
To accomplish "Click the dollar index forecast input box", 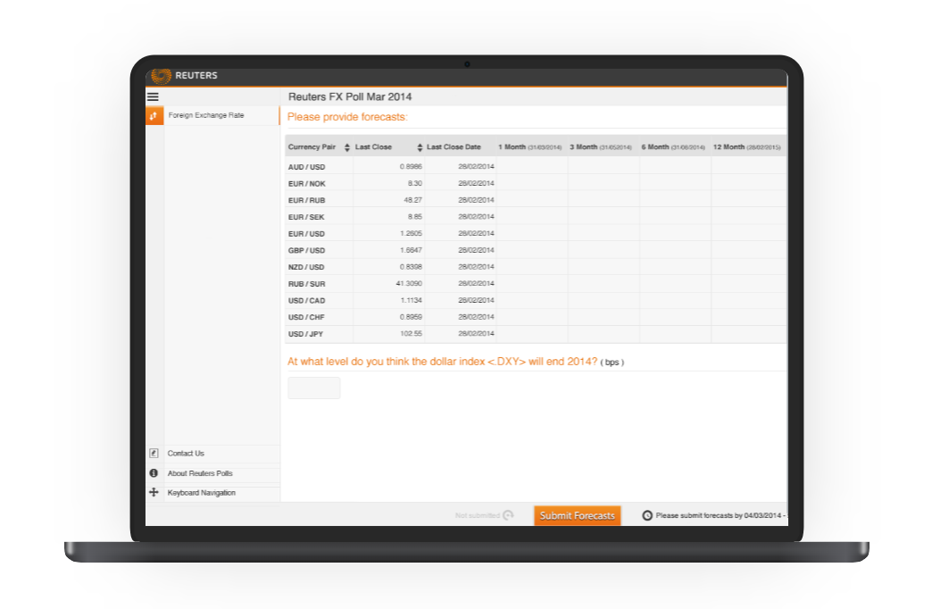I will point(314,388).
